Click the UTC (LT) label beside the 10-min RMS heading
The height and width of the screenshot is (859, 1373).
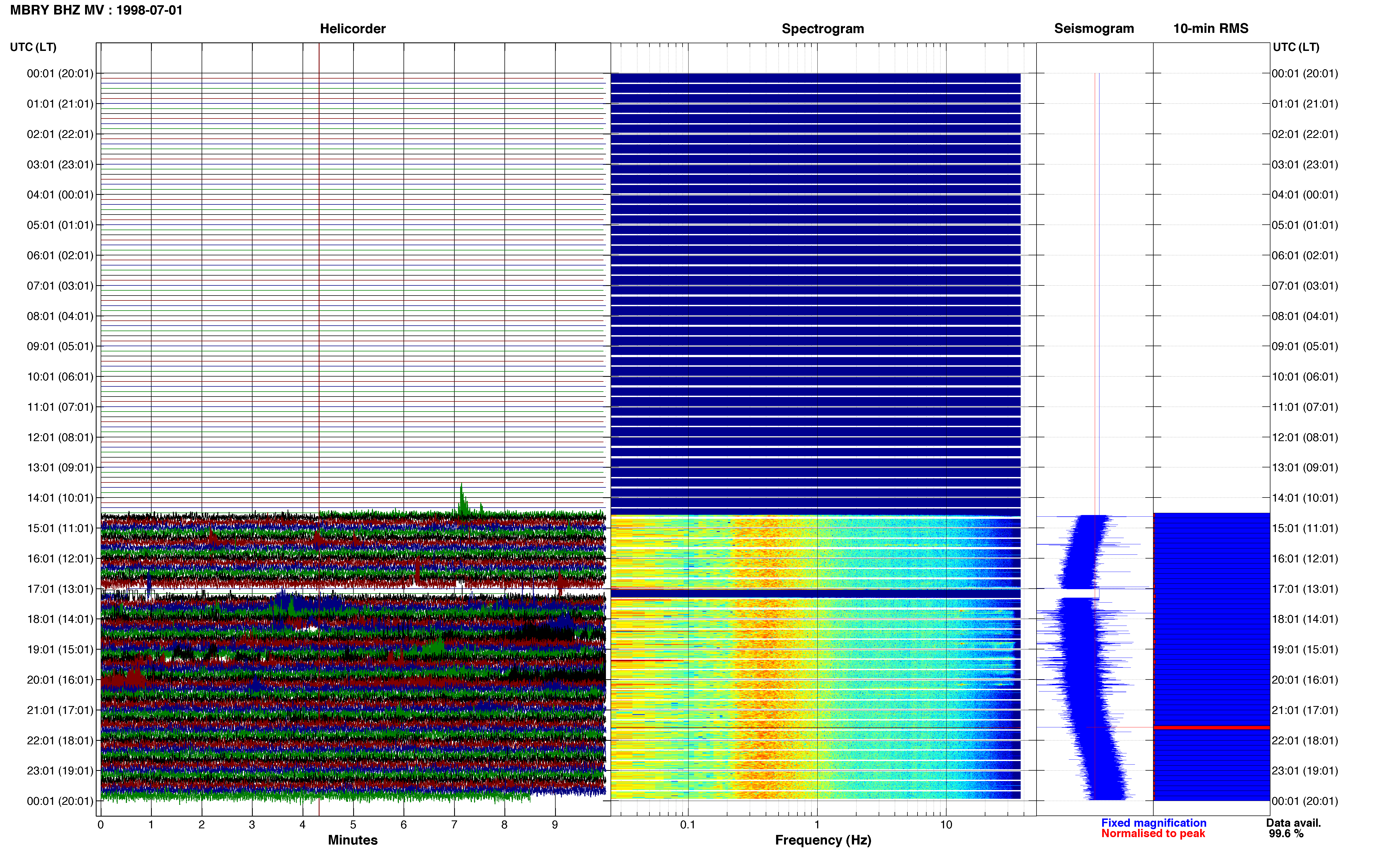[1296, 47]
